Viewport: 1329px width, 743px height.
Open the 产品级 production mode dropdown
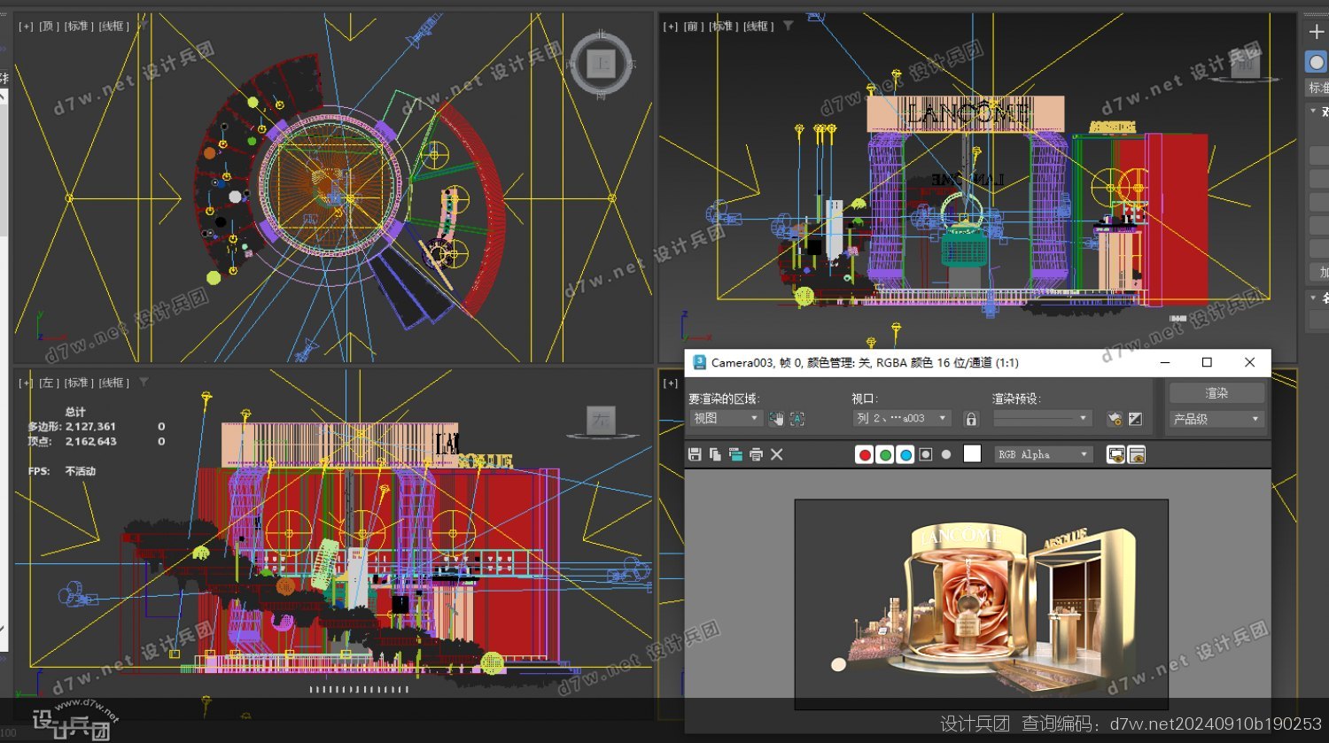click(1216, 419)
